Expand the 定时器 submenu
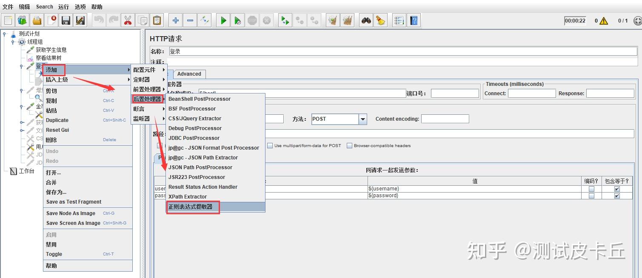 (149, 79)
